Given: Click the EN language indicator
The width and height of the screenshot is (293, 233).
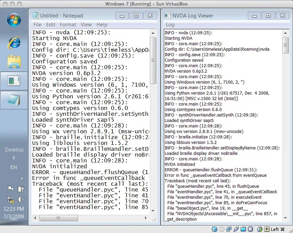Looking at the screenshot, I should coord(13,167).
